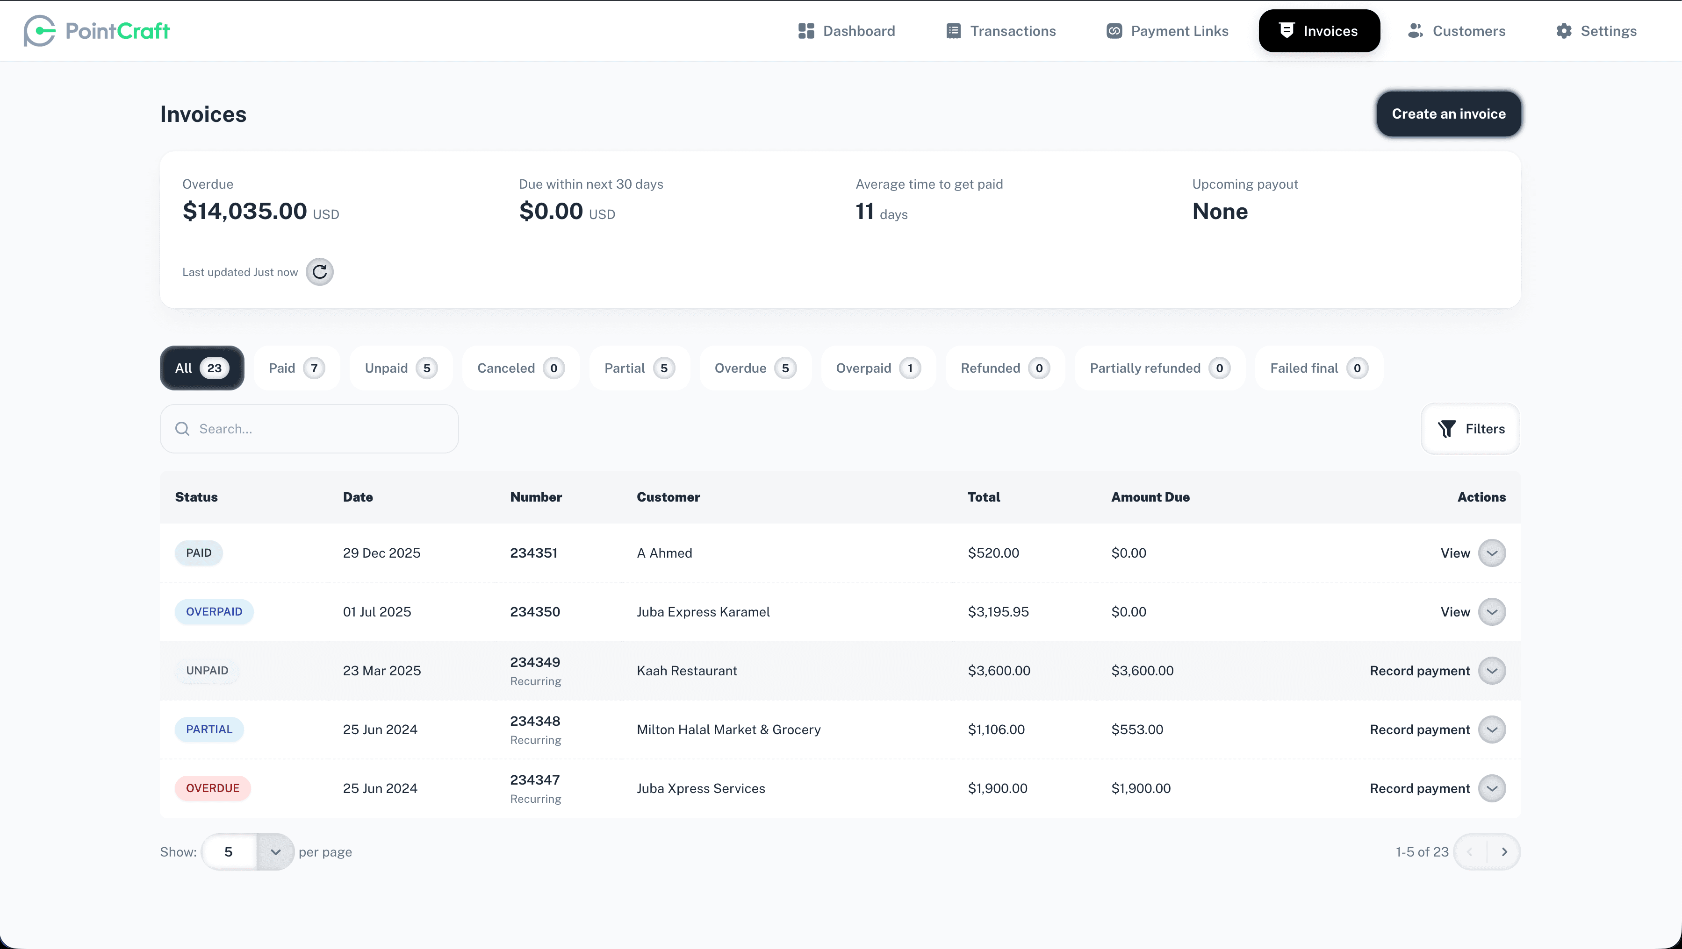
Task: Open Payment Links in the navigation
Action: click(1167, 31)
